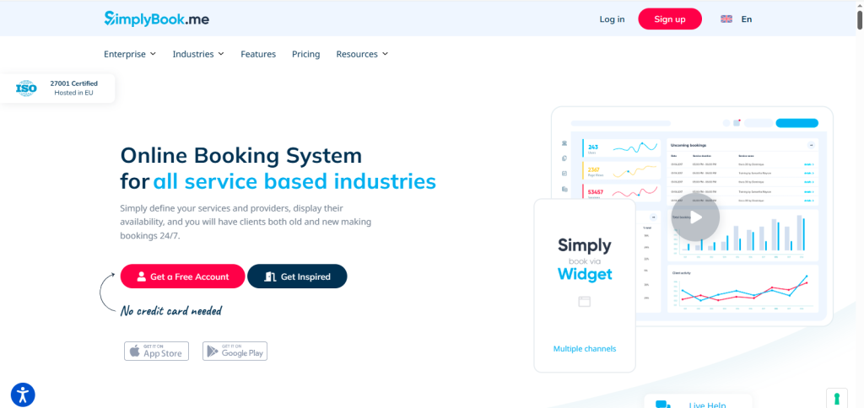
Task: Click the widget window icon in card
Action: tap(584, 301)
